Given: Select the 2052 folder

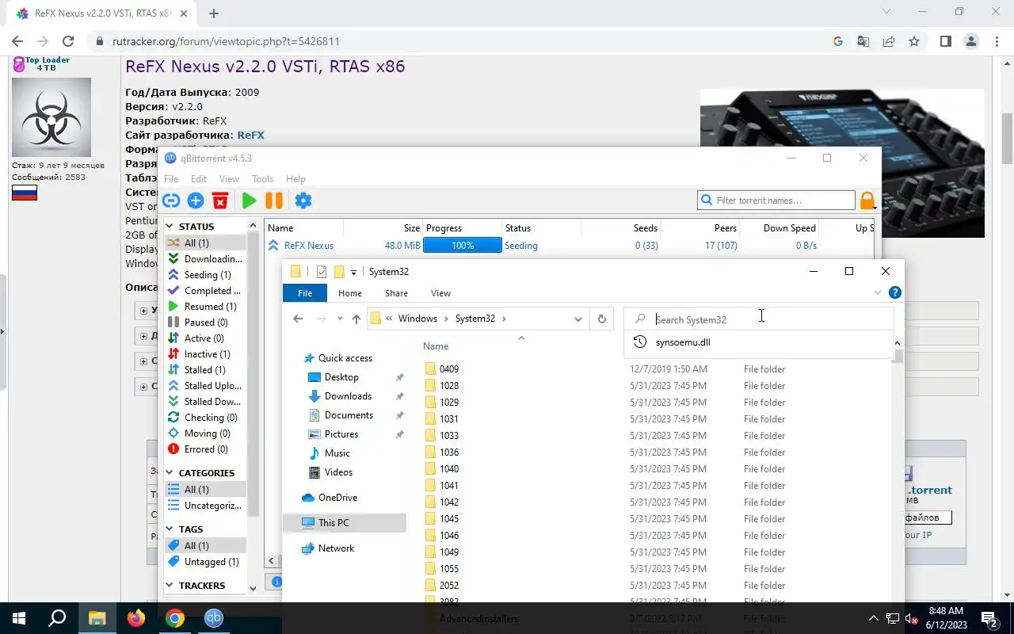Looking at the screenshot, I should pos(449,586).
